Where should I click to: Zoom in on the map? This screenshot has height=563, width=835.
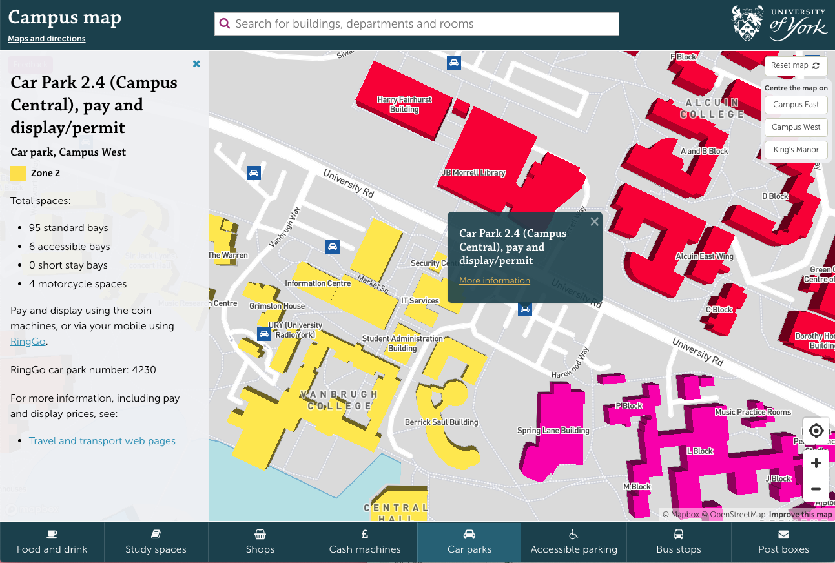point(816,463)
